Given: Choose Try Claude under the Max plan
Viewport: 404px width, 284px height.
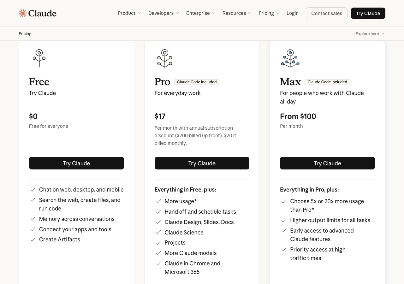Looking at the screenshot, I should pyautogui.click(x=327, y=163).
